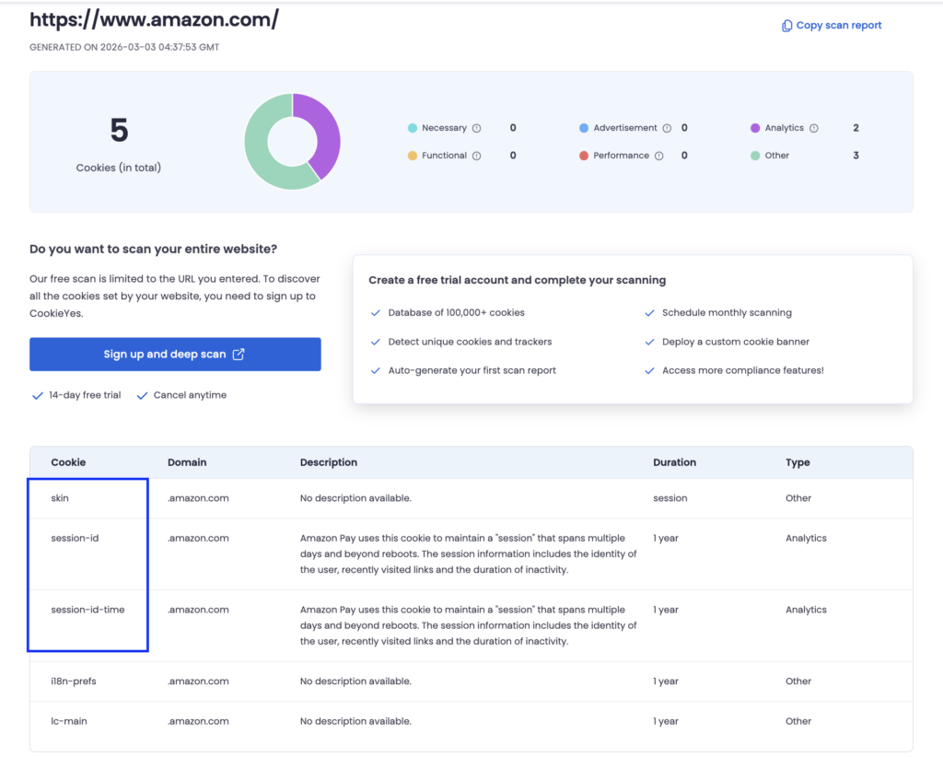Click the 'Cookies (in total)' label
This screenshot has height=757, width=943.
[119, 168]
